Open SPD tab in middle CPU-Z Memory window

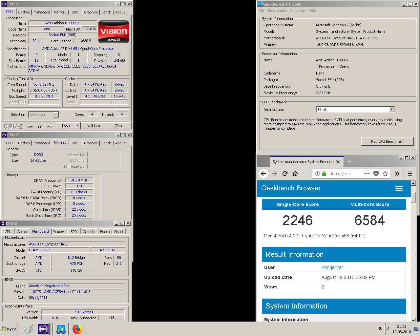[x=75, y=143]
